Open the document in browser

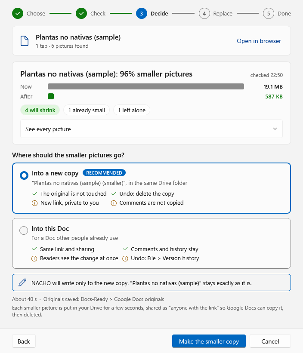coord(259,41)
